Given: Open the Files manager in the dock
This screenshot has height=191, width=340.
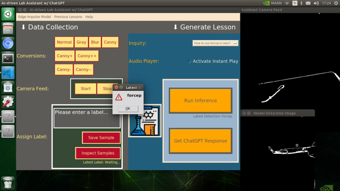Looking at the screenshot, I should [x=8, y=29].
